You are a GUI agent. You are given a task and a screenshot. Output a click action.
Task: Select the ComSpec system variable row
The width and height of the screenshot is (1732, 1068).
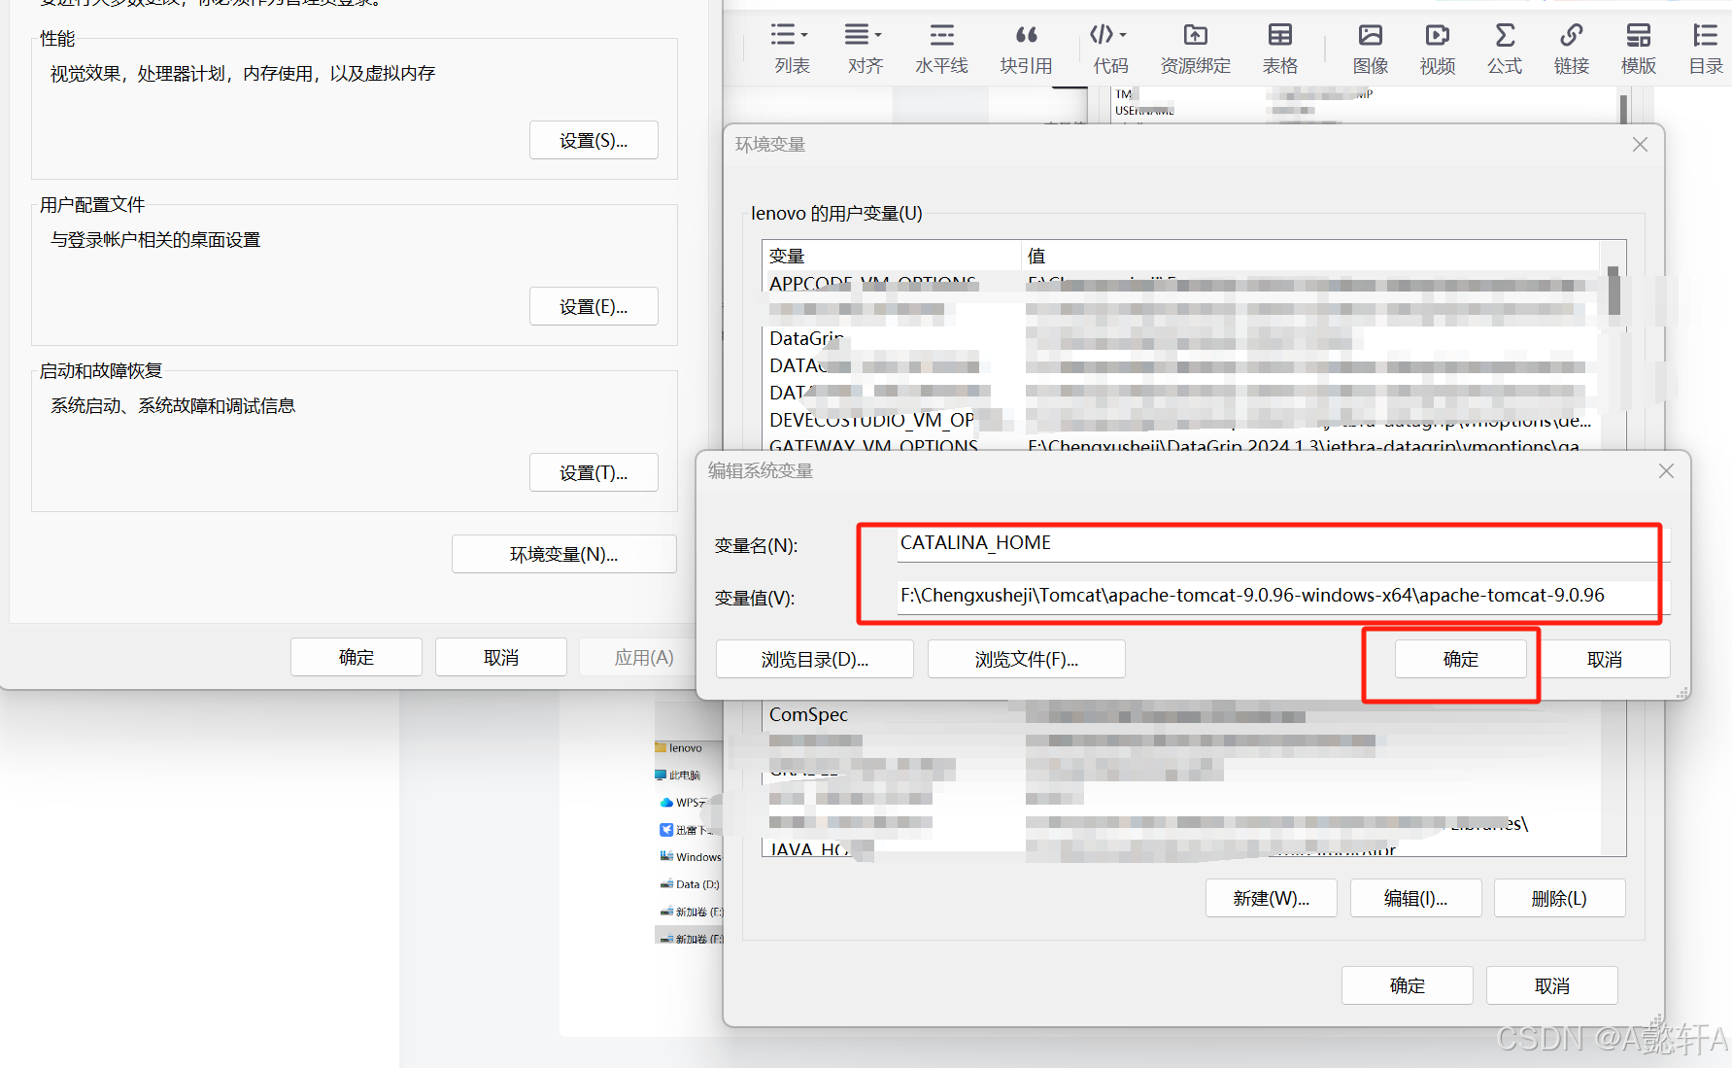pos(808,715)
